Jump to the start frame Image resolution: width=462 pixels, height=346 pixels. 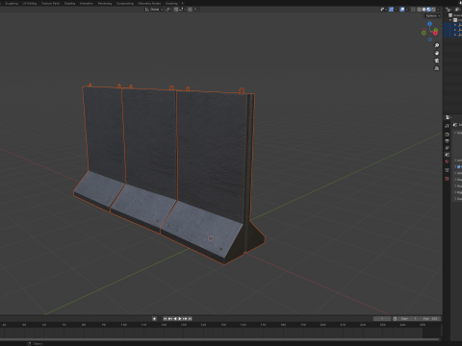pyautogui.click(x=166, y=319)
